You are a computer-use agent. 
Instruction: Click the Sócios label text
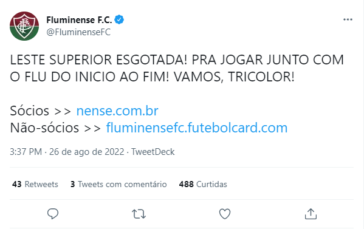click(x=30, y=111)
